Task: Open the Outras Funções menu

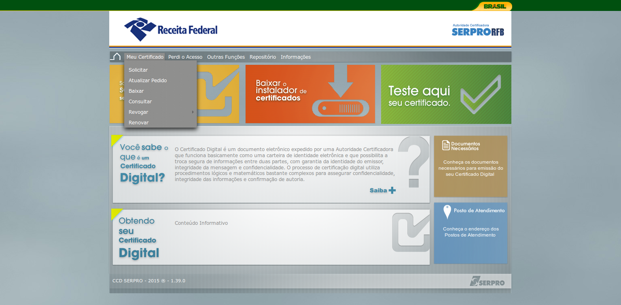Action: coord(226,57)
